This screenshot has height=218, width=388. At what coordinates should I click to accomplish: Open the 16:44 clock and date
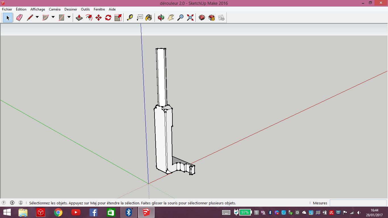[374, 212]
